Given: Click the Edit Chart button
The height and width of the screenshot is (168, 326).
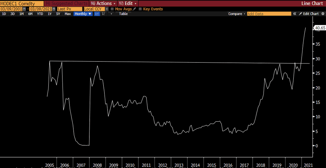Looking at the screenshot, I should pyautogui.click(x=309, y=14).
